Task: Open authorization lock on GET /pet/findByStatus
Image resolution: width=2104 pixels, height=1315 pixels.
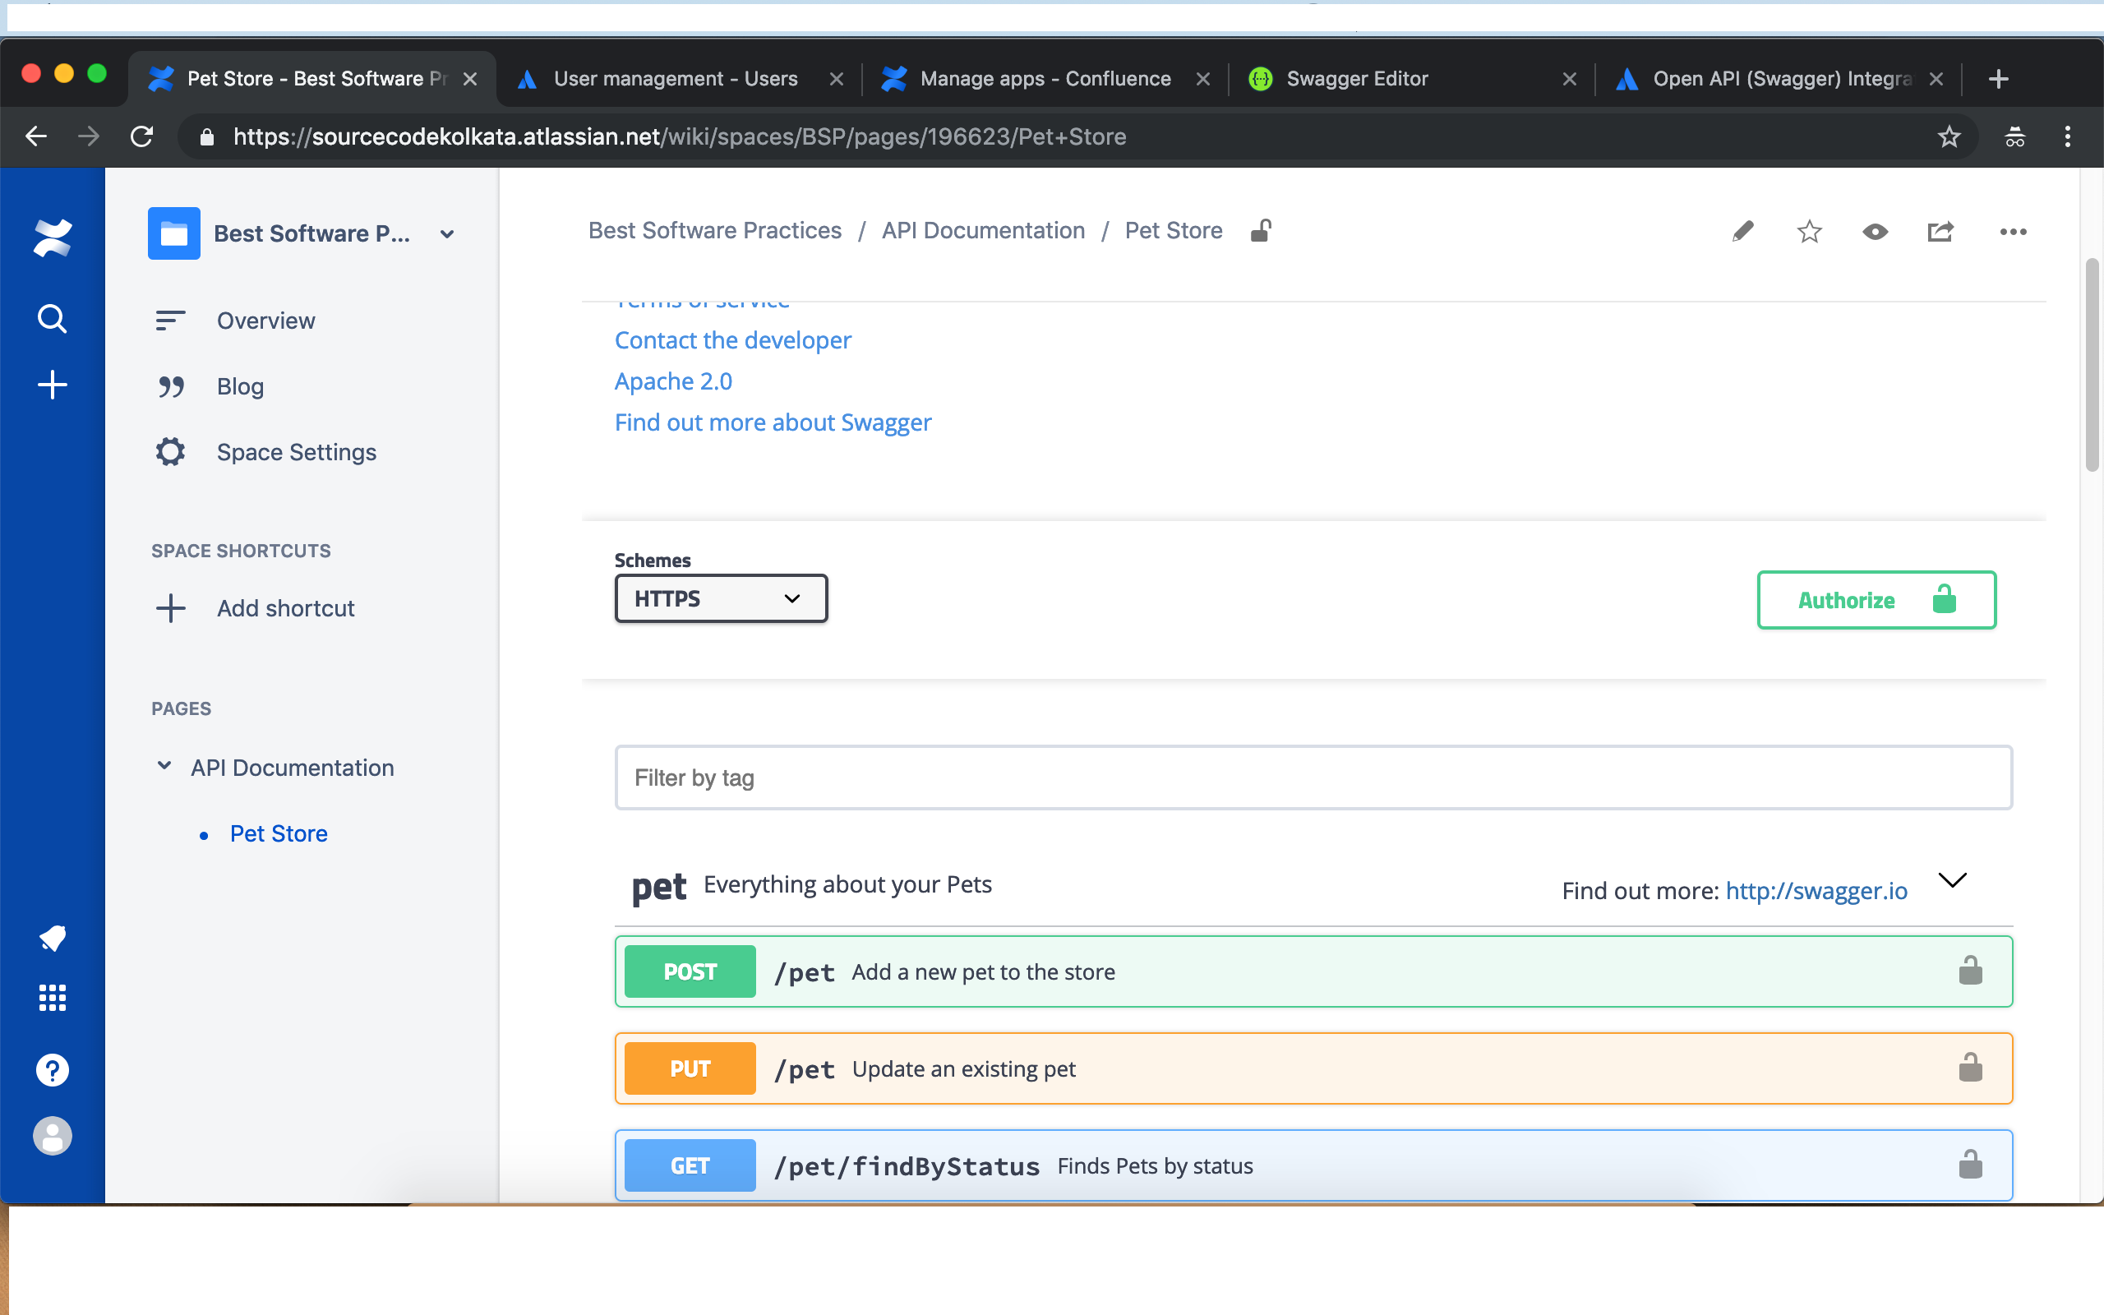Action: coord(1971,1165)
